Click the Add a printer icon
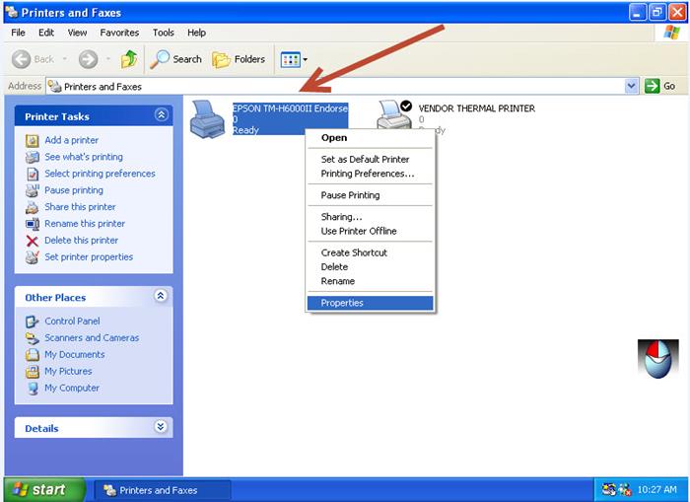Screen dimensions: 690x502 coord(33,140)
